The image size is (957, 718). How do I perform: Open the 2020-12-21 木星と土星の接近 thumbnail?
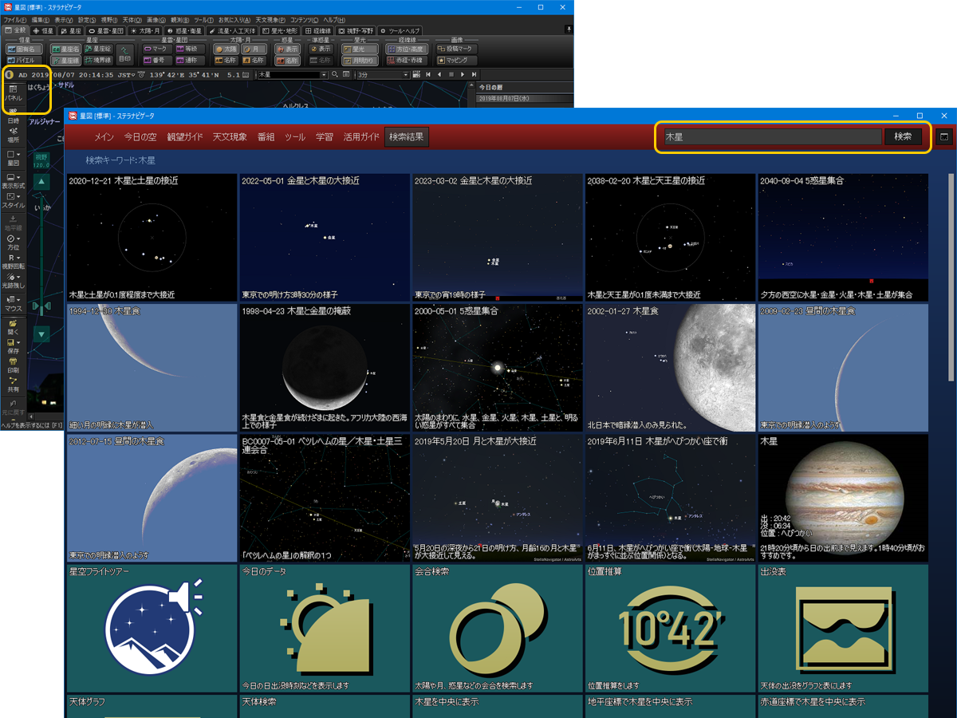(152, 238)
